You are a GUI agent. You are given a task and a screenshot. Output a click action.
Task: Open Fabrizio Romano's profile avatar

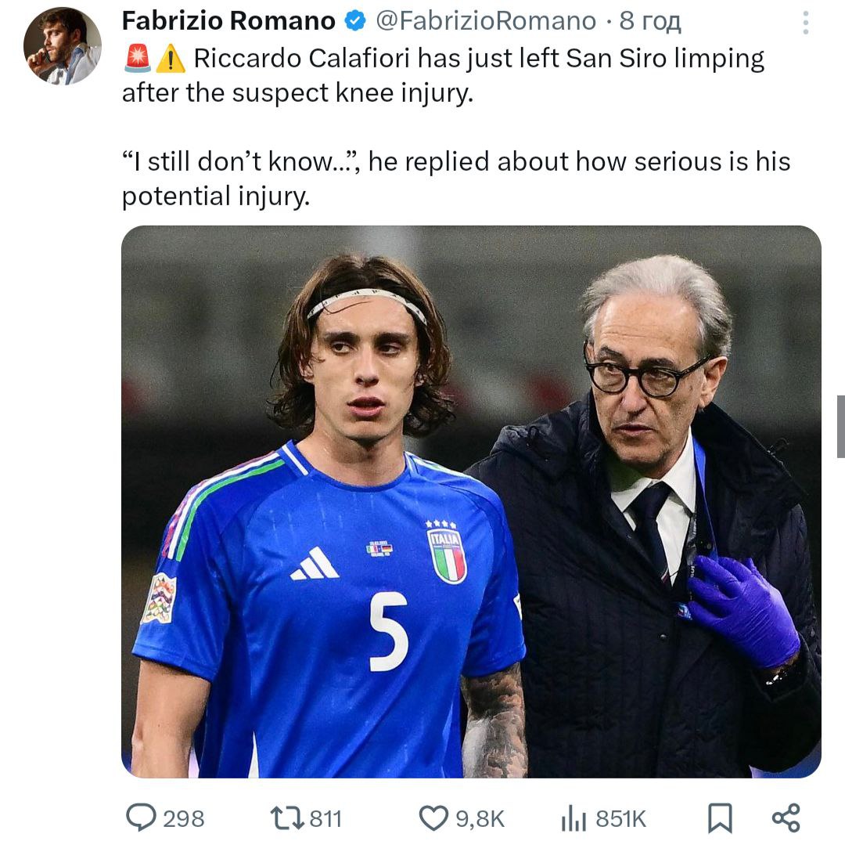coord(63,46)
